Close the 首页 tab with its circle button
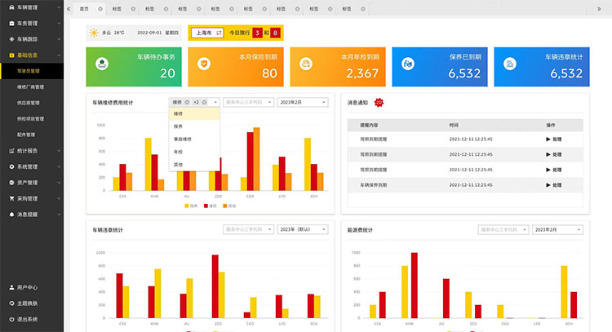Screen dimensions: 612x332 point(100,9)
